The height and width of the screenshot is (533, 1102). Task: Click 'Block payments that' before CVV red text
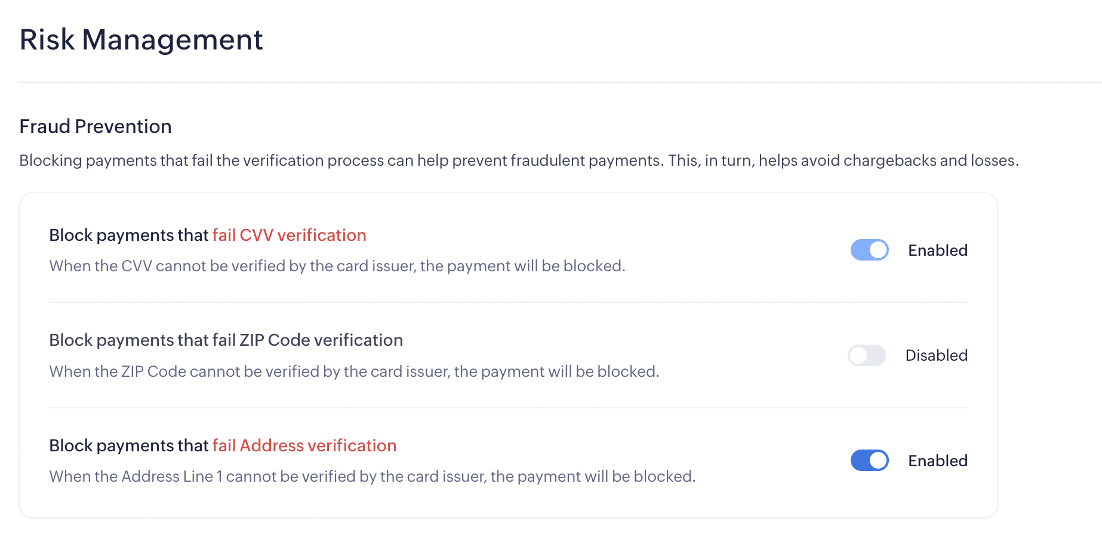128,235
